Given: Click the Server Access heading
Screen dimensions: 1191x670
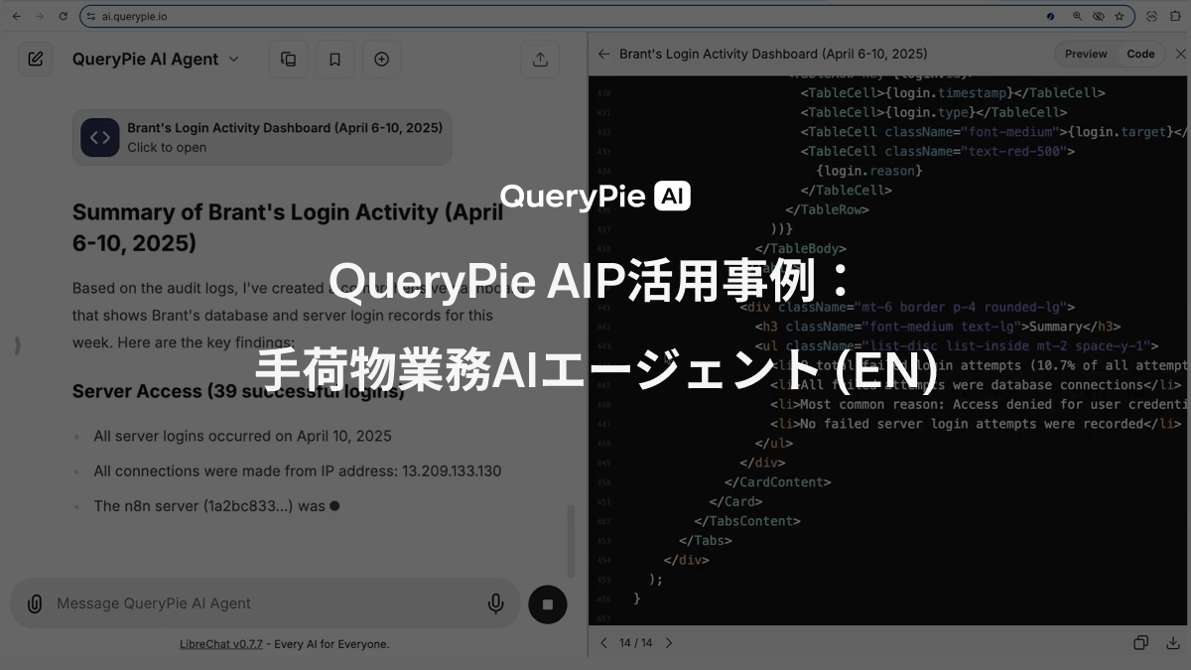Looking at the screenshot, I should pyautogui.click(x=238, y=391).
